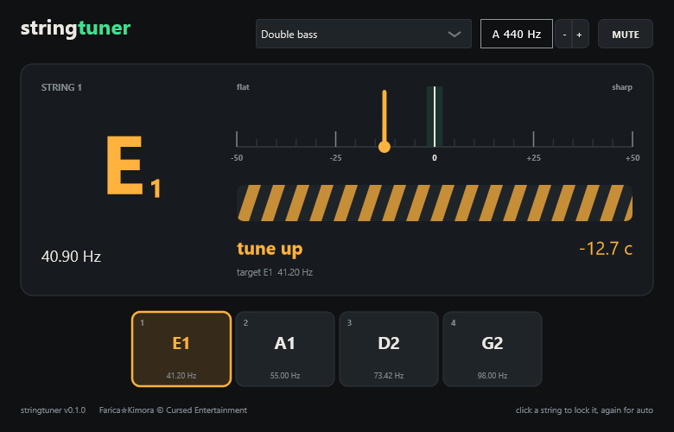Image resolution: width=674 pixels, height=432 pixels.
Task: Click the +50 scale label
Action: (633, 158)
